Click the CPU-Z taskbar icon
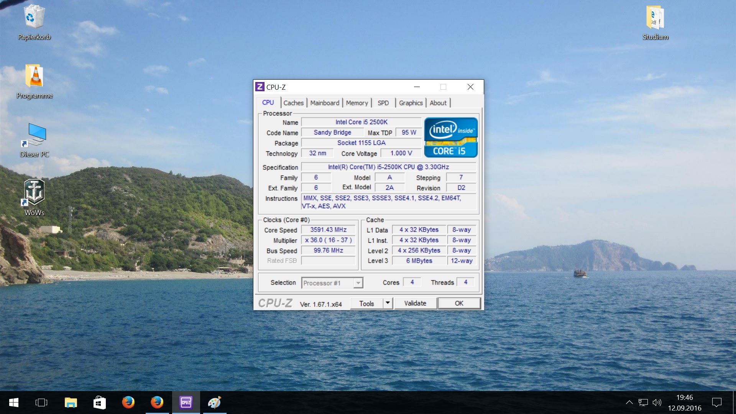The width and height of the screenshot is (736, 414). (x=186, y=402)
